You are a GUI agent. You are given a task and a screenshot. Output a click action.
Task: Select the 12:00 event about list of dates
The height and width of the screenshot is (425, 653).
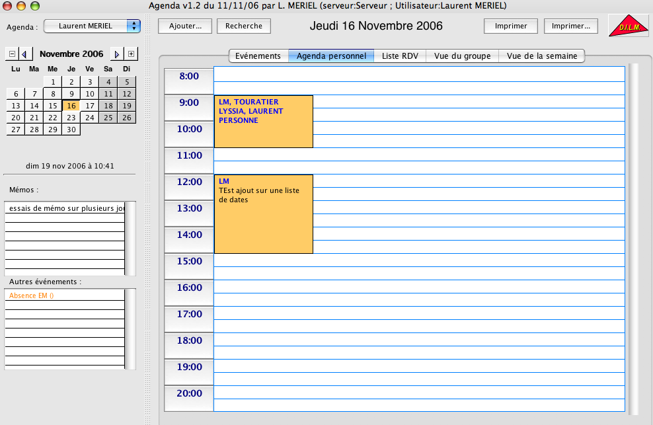pos(263,213)
